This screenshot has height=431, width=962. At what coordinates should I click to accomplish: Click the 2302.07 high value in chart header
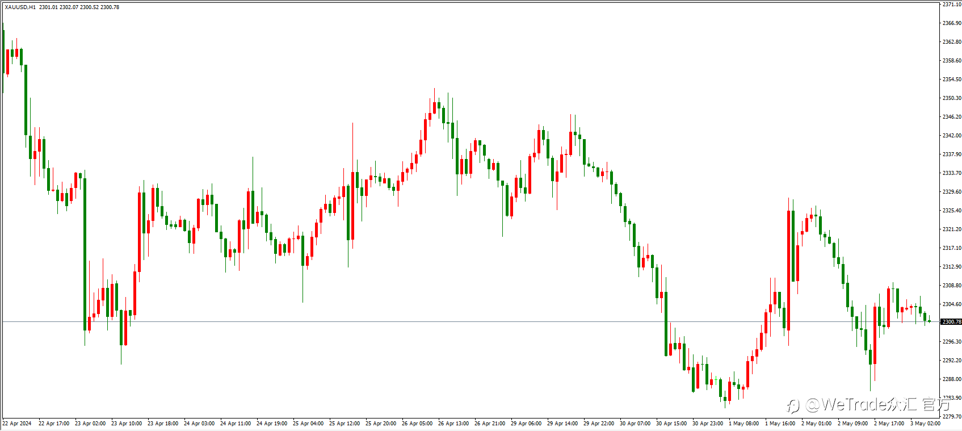pyautogui.click(x=69, y=7)
